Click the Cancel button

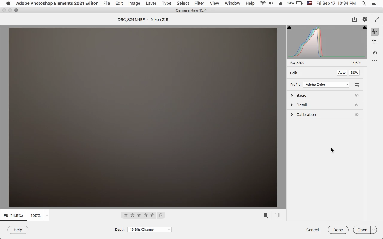point(313,230)
